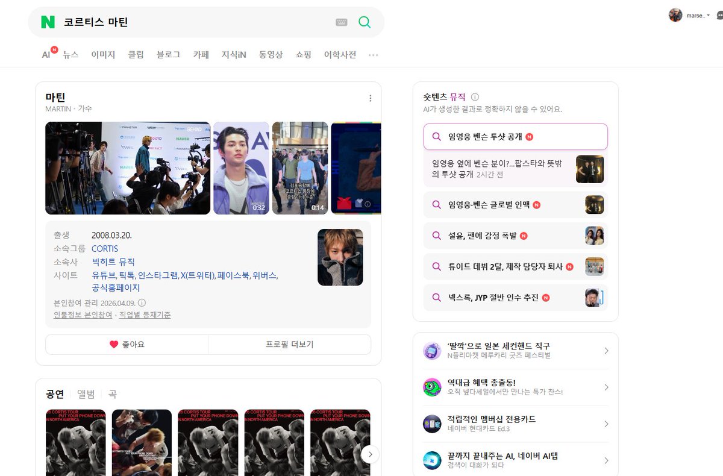
Task: Click the info icon beside 본인참여 관리 date
Action: point(142,303)
